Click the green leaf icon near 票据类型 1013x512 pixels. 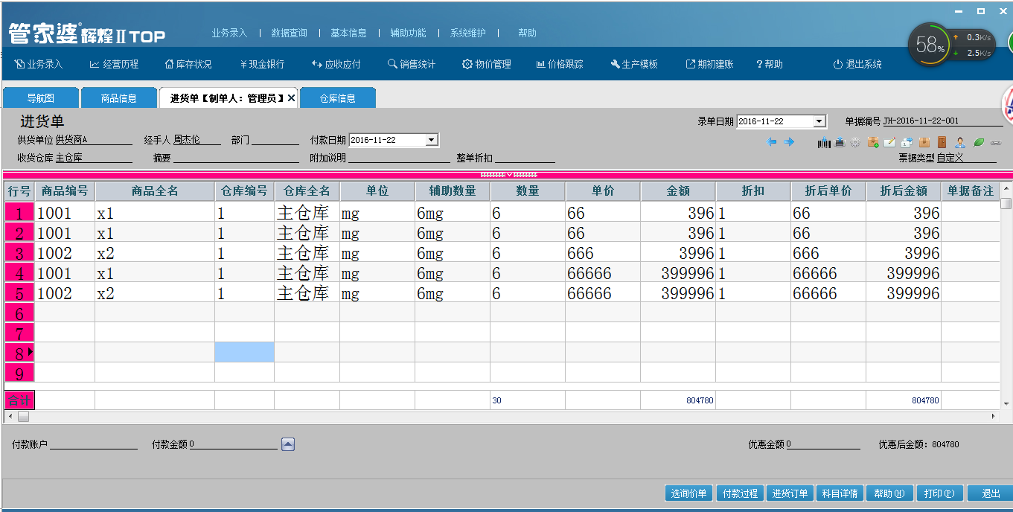click(x=977, y=142)
